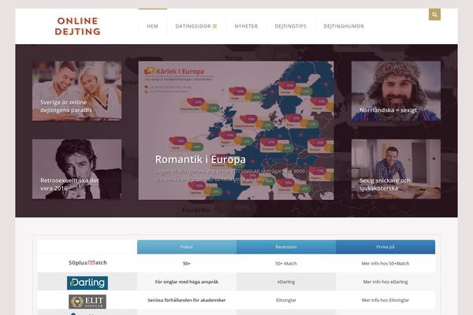Expand the Datingsidor menu icon
Screen dimensions: 473x315
[214, 26]
